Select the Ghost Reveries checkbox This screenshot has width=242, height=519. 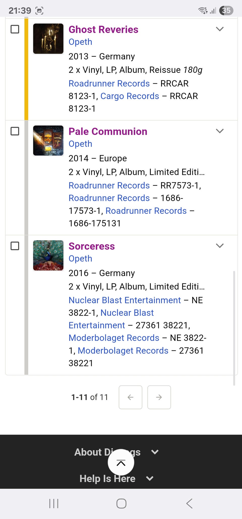[x=15, y=29]
